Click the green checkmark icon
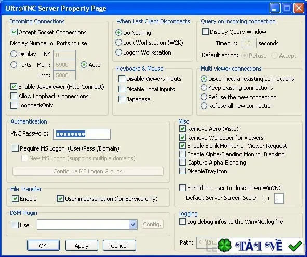This screenshot has width=307, height=257. [x=295, y=246]
